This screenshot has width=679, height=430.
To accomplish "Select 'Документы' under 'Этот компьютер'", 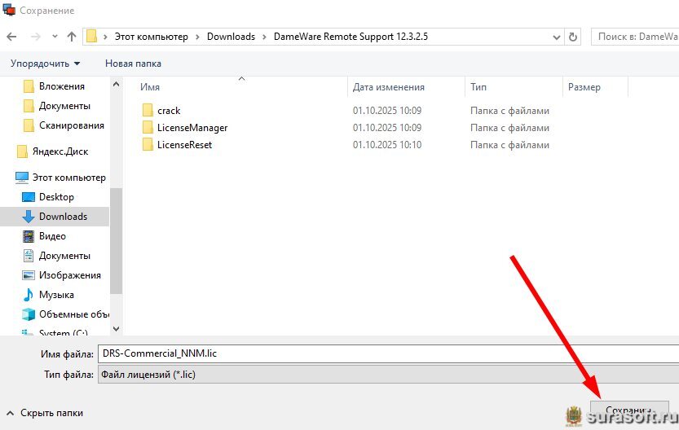I will tap(64, 256).
